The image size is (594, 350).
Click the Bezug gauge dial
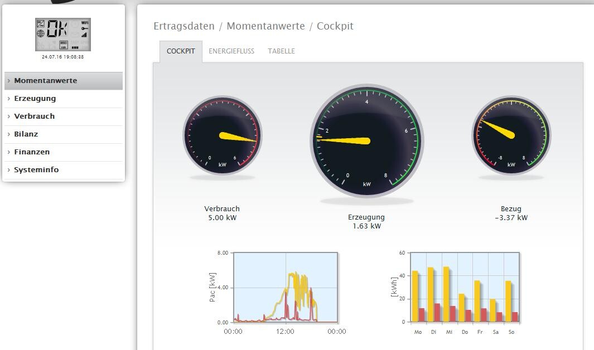[511, 135]
